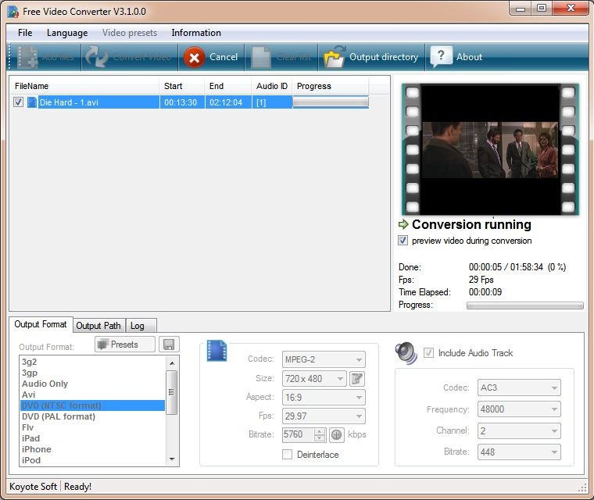Click the red Cancel conversion icon

coord(194,57)
